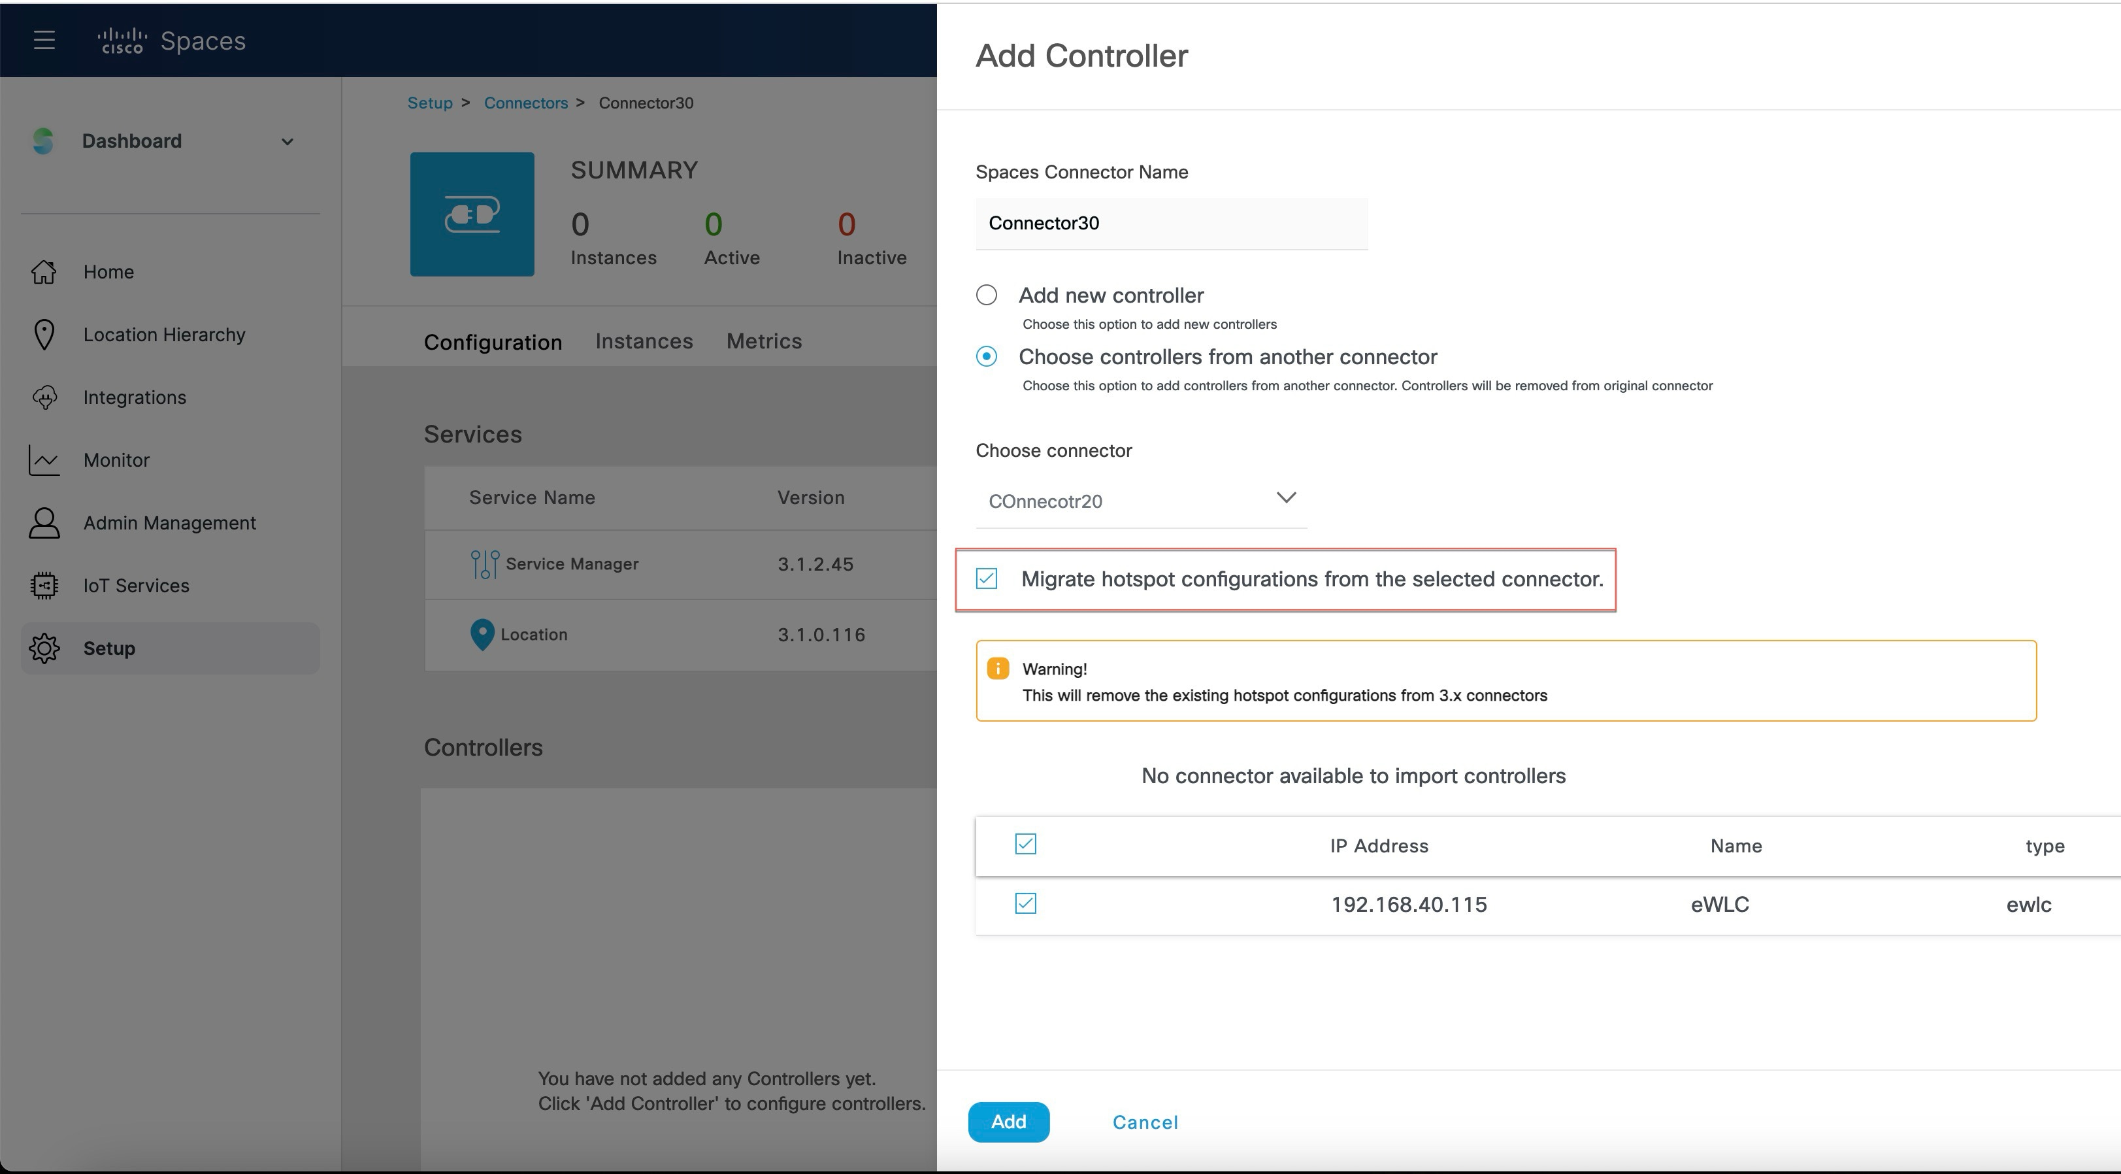
Task: Click the Add Controller panel title
Action: (1082, 56)
